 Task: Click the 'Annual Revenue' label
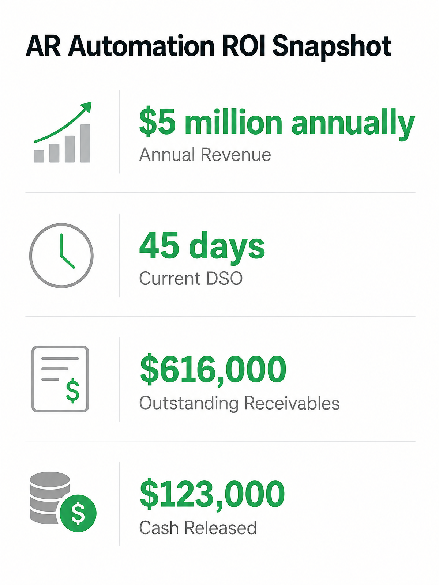pyautogui.click(x=205, y=155)
